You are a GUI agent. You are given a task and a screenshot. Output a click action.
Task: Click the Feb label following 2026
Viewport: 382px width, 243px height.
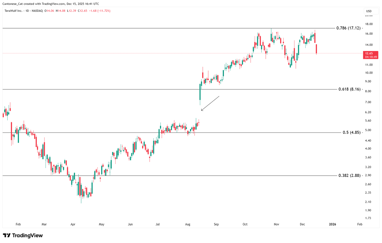tap(360, 224)
